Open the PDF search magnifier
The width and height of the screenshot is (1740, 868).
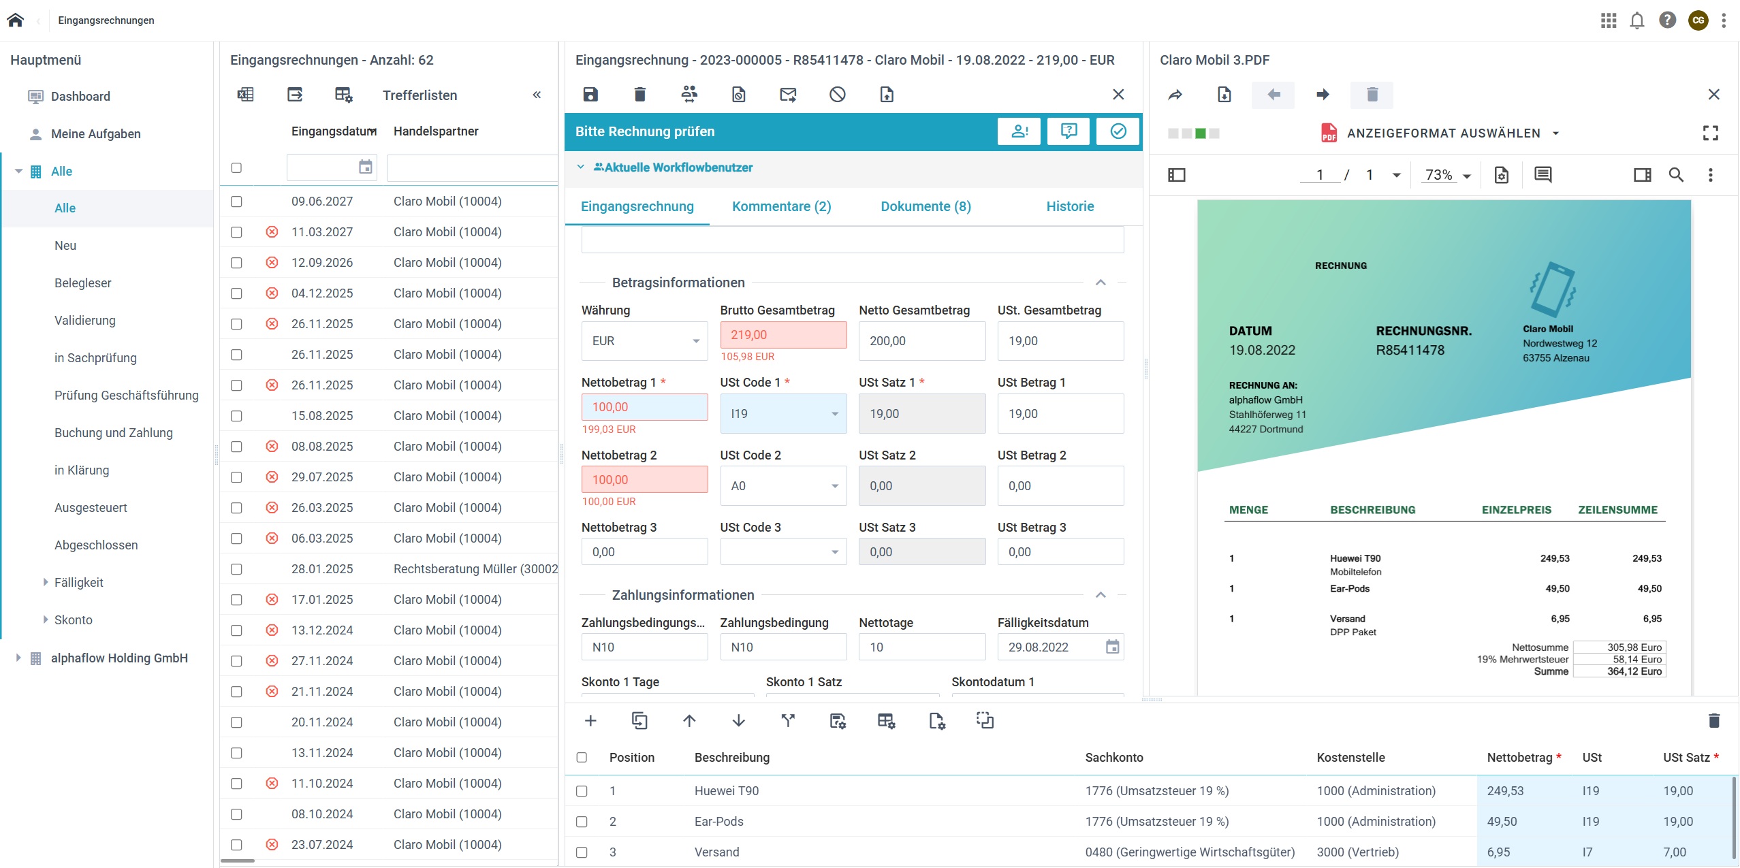tap(1676, 175)
